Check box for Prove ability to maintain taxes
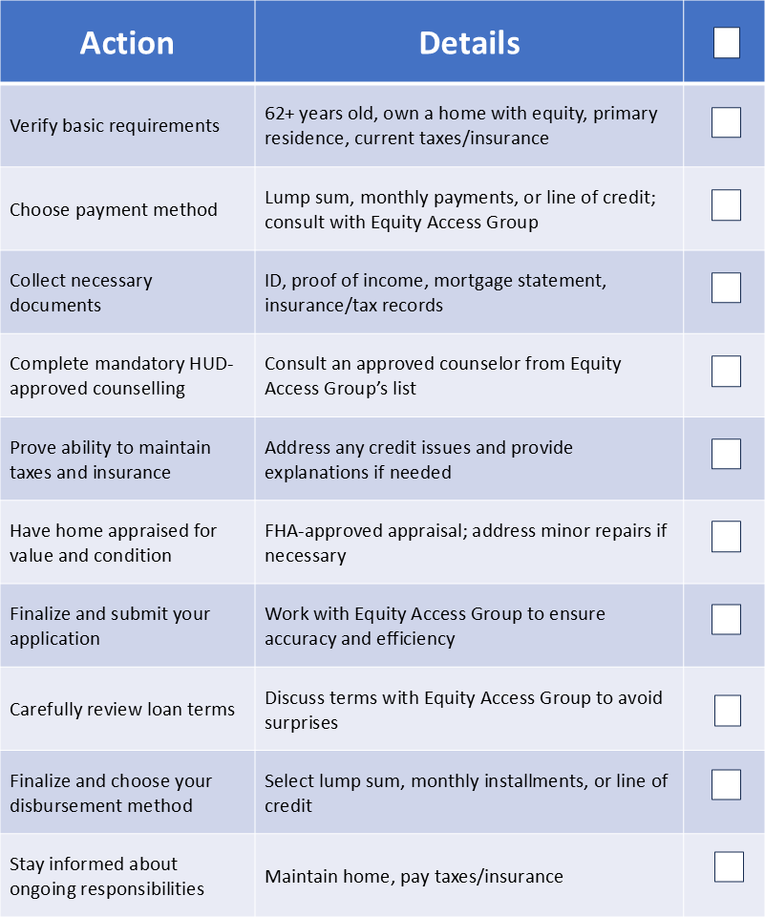This screenshot has width=765, height=917. 726,454
